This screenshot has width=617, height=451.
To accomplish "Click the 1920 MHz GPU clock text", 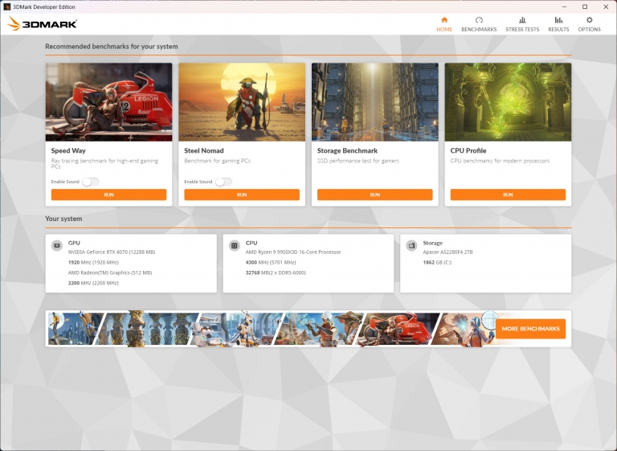I will [93, 262].
